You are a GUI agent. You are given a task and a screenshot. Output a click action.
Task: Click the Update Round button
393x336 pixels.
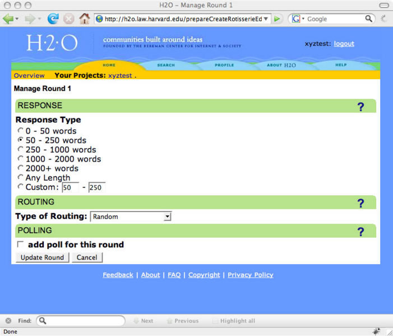click(x=42, y=257)
